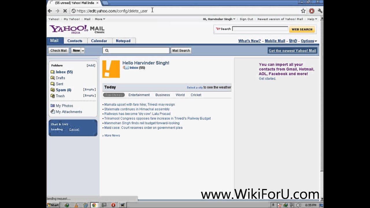Open the Notepad tab
The width and height of the screenshot is (370, 208).
123,41
